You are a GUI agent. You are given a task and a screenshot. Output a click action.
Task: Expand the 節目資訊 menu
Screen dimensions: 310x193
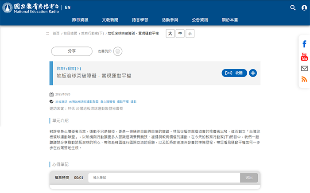click(80, 20)
